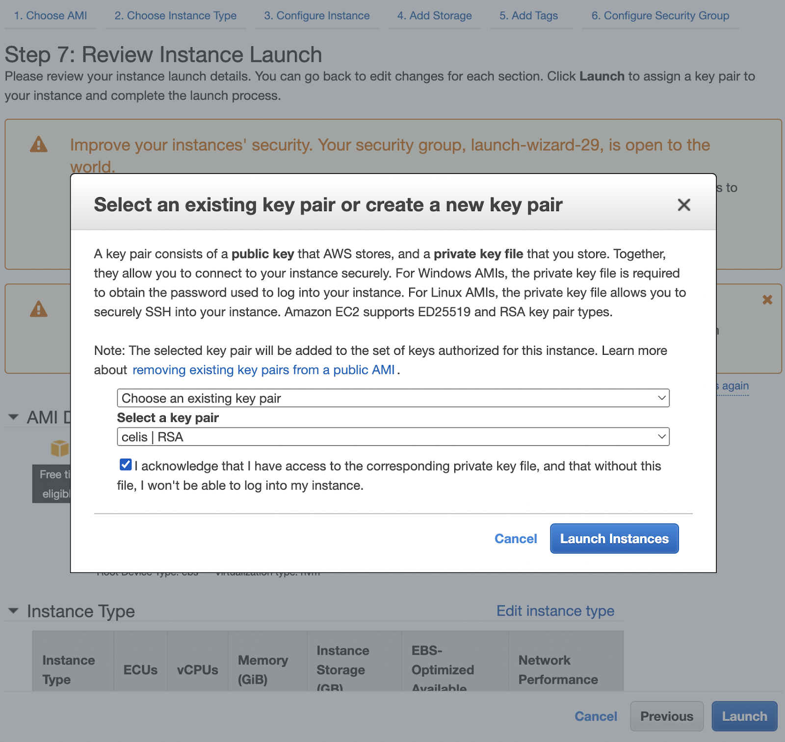Viewport: 785px width, 742px height.
Task: Dismiss the second warning with orange X
Action: pyautogui.click(x=767, y=299)
